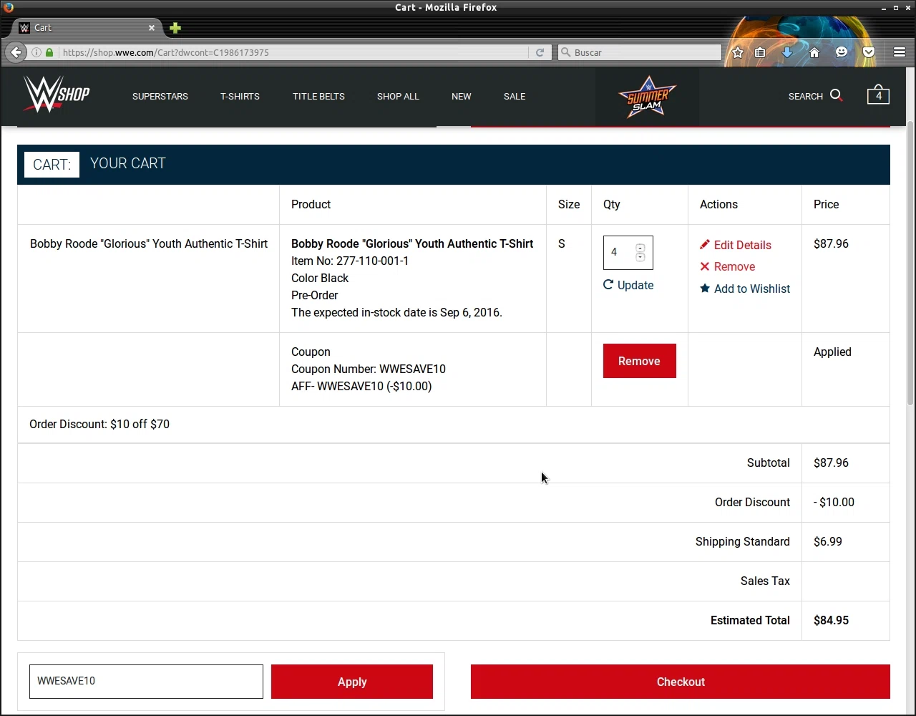The height and width of the screenshot is (716, 916).
Task: Click the smiley face toolbar icon
Action: click(842, 52)
